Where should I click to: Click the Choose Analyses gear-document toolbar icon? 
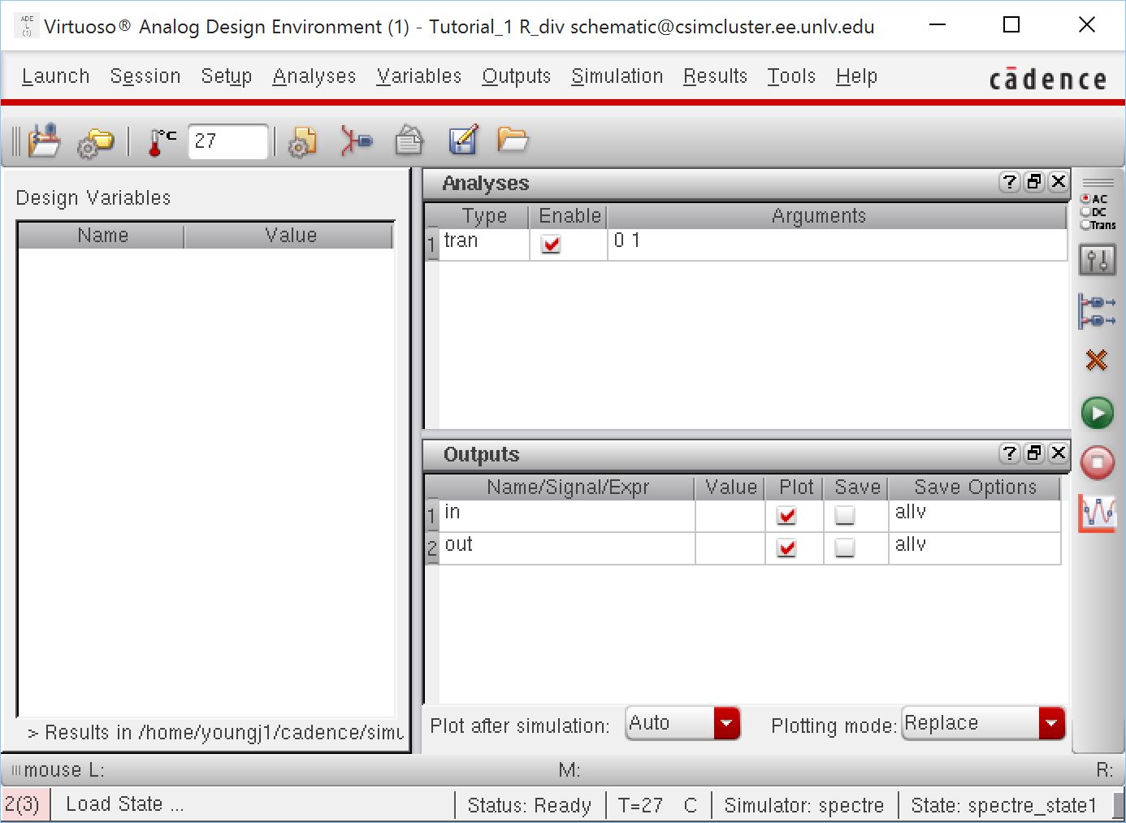pyautogui.click(x=301, y=142)
